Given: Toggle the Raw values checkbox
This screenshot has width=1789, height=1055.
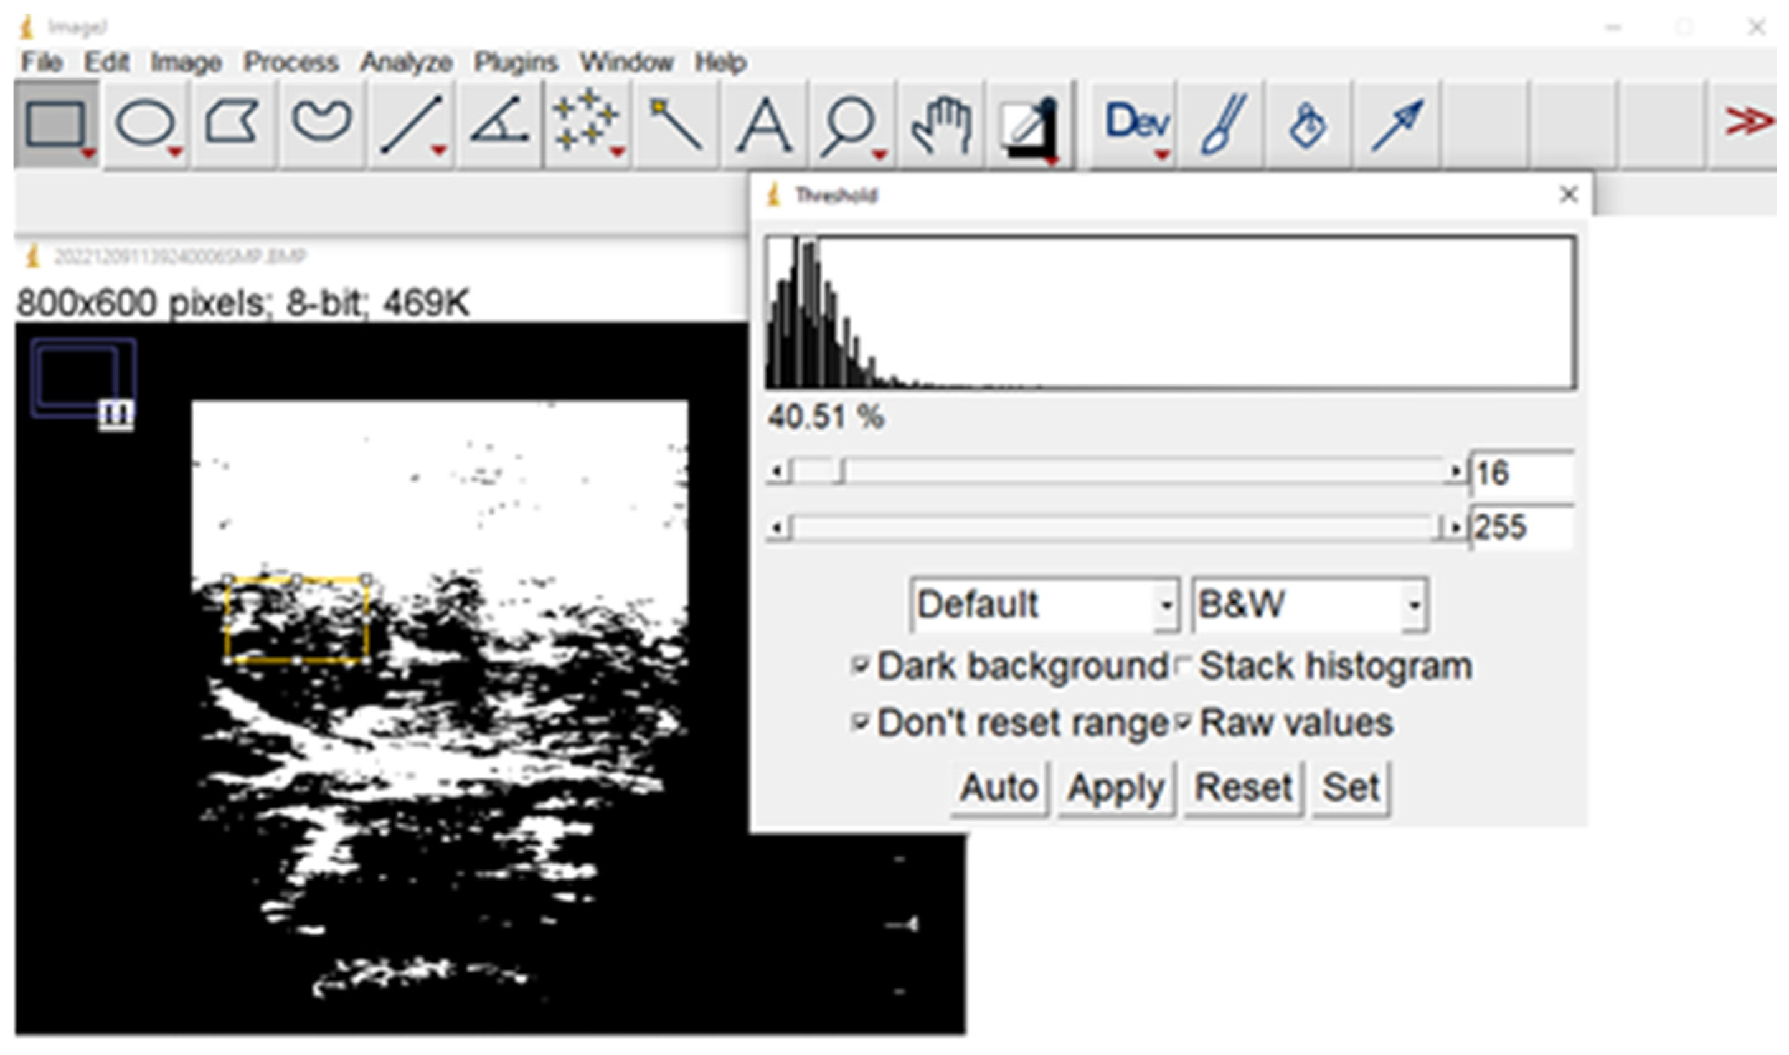Looking at the screenshot, I should coord(1182,723).
